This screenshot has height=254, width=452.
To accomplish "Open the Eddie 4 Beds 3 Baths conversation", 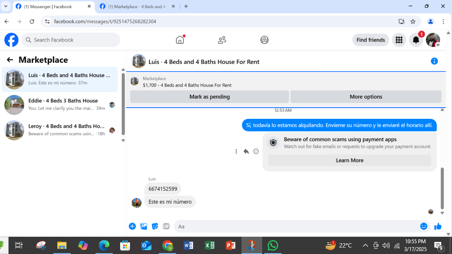I will point(60,105).
